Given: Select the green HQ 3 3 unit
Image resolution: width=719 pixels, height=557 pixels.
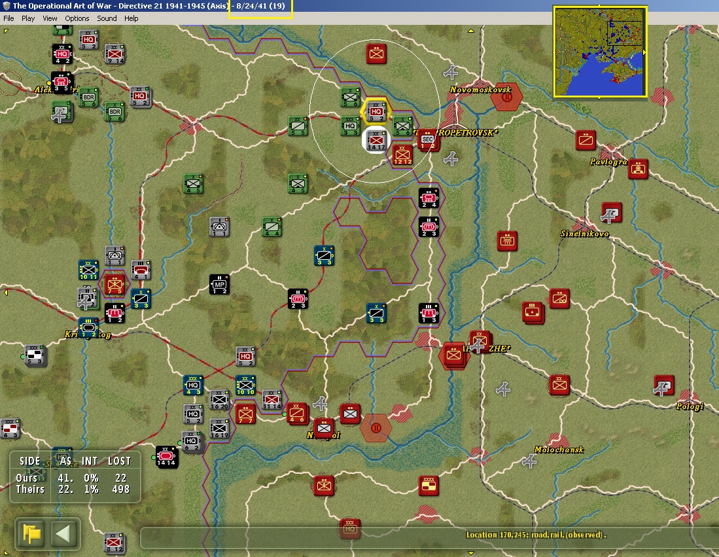Looking at the screenshot, I should click(x=350, y=126).
